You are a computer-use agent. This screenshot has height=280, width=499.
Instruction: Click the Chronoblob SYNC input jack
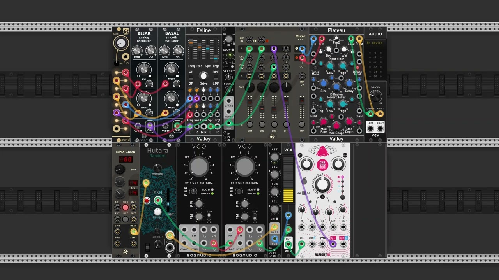[x=322, y=244]
